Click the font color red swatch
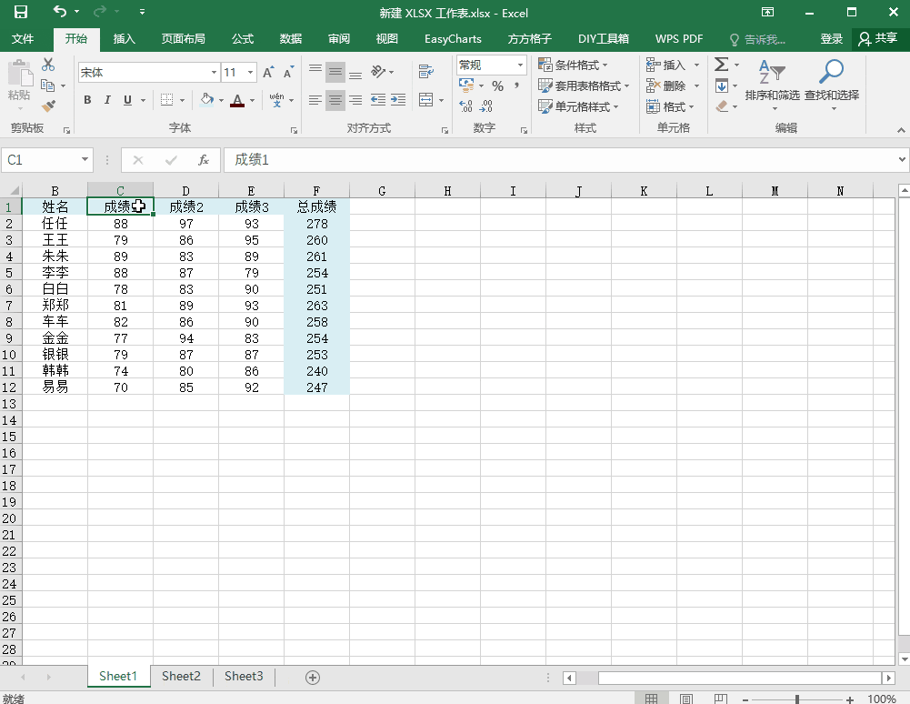 tap(236, 100)
